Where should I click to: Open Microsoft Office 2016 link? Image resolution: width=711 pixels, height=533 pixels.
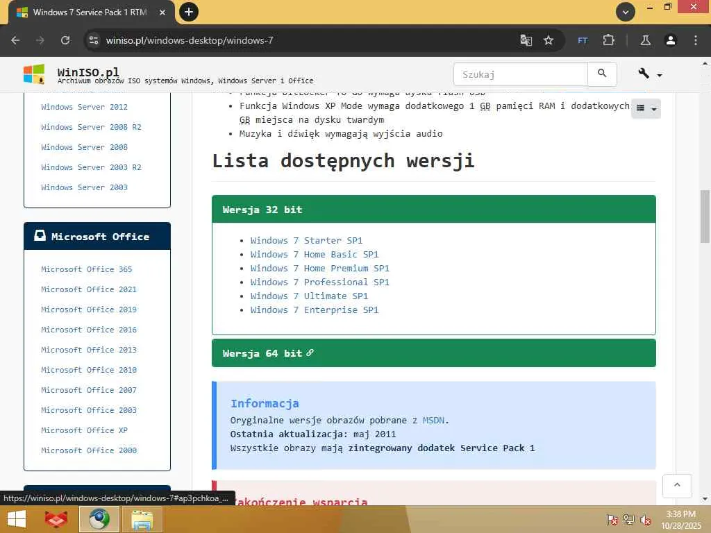(89, 330)
